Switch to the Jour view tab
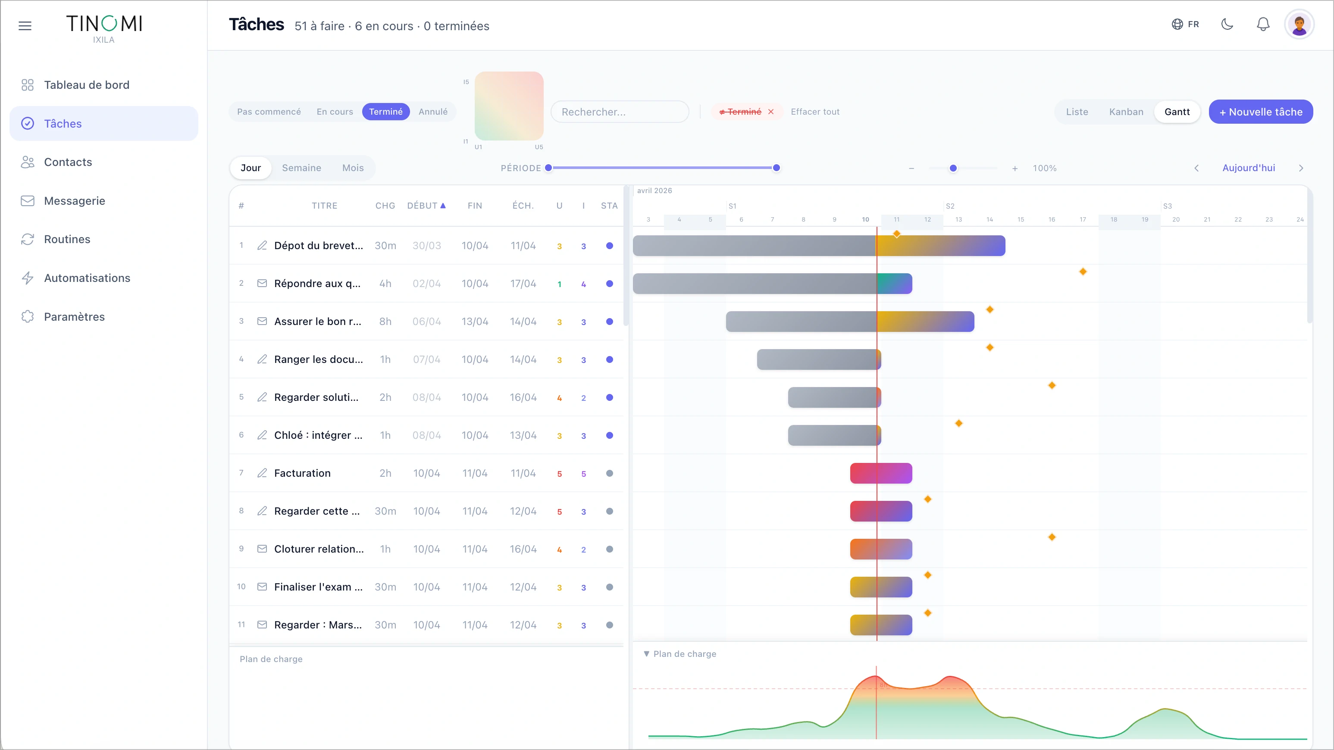Screen dimensions: 1334x750 (x=251, y=168)
